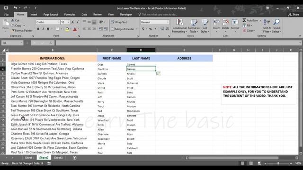Expand the AutoSum dropdown arrow

260,20
